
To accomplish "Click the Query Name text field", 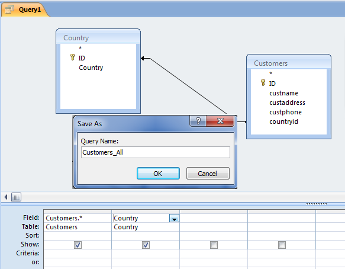I will click(x=155, y=152).
